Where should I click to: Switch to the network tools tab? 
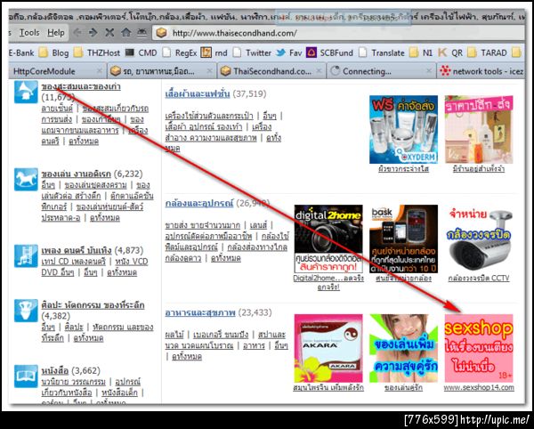(481, 71)
